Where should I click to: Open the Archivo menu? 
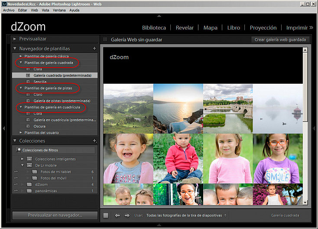coord(9,10)
